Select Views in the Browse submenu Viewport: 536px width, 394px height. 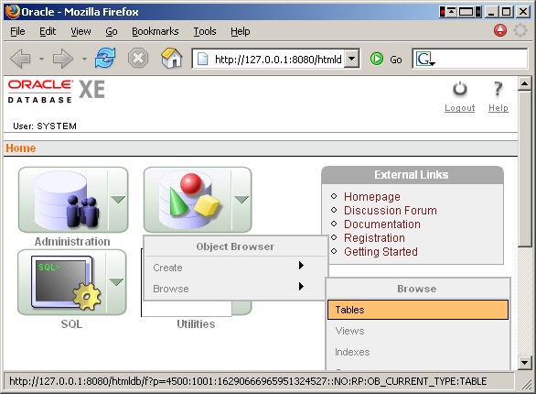pos(418,331)
